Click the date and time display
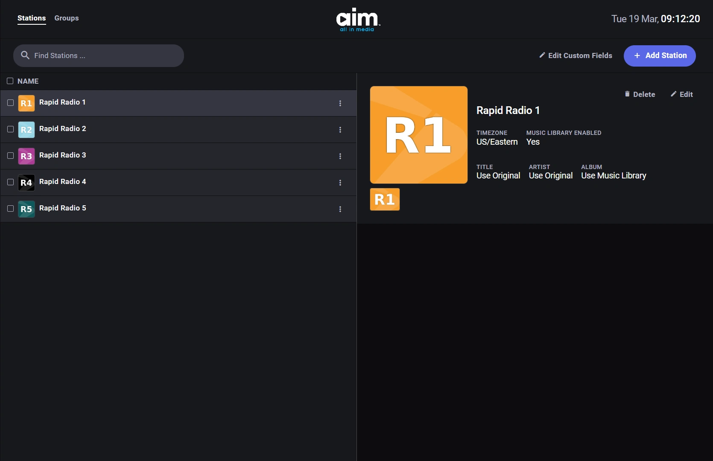The image size is (713, 461). click(x=655, y=19)
